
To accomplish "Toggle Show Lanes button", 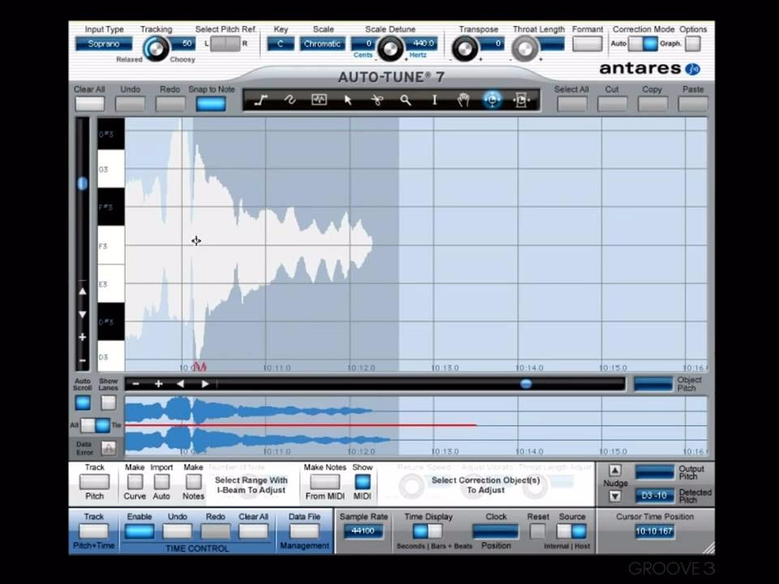I will [x=108, y=403].
